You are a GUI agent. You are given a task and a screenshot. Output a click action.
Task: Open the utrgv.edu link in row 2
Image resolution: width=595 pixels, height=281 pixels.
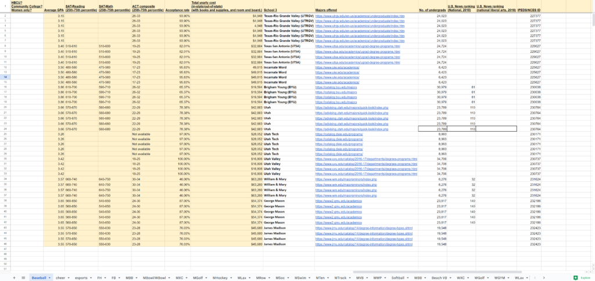pos(360,16)
